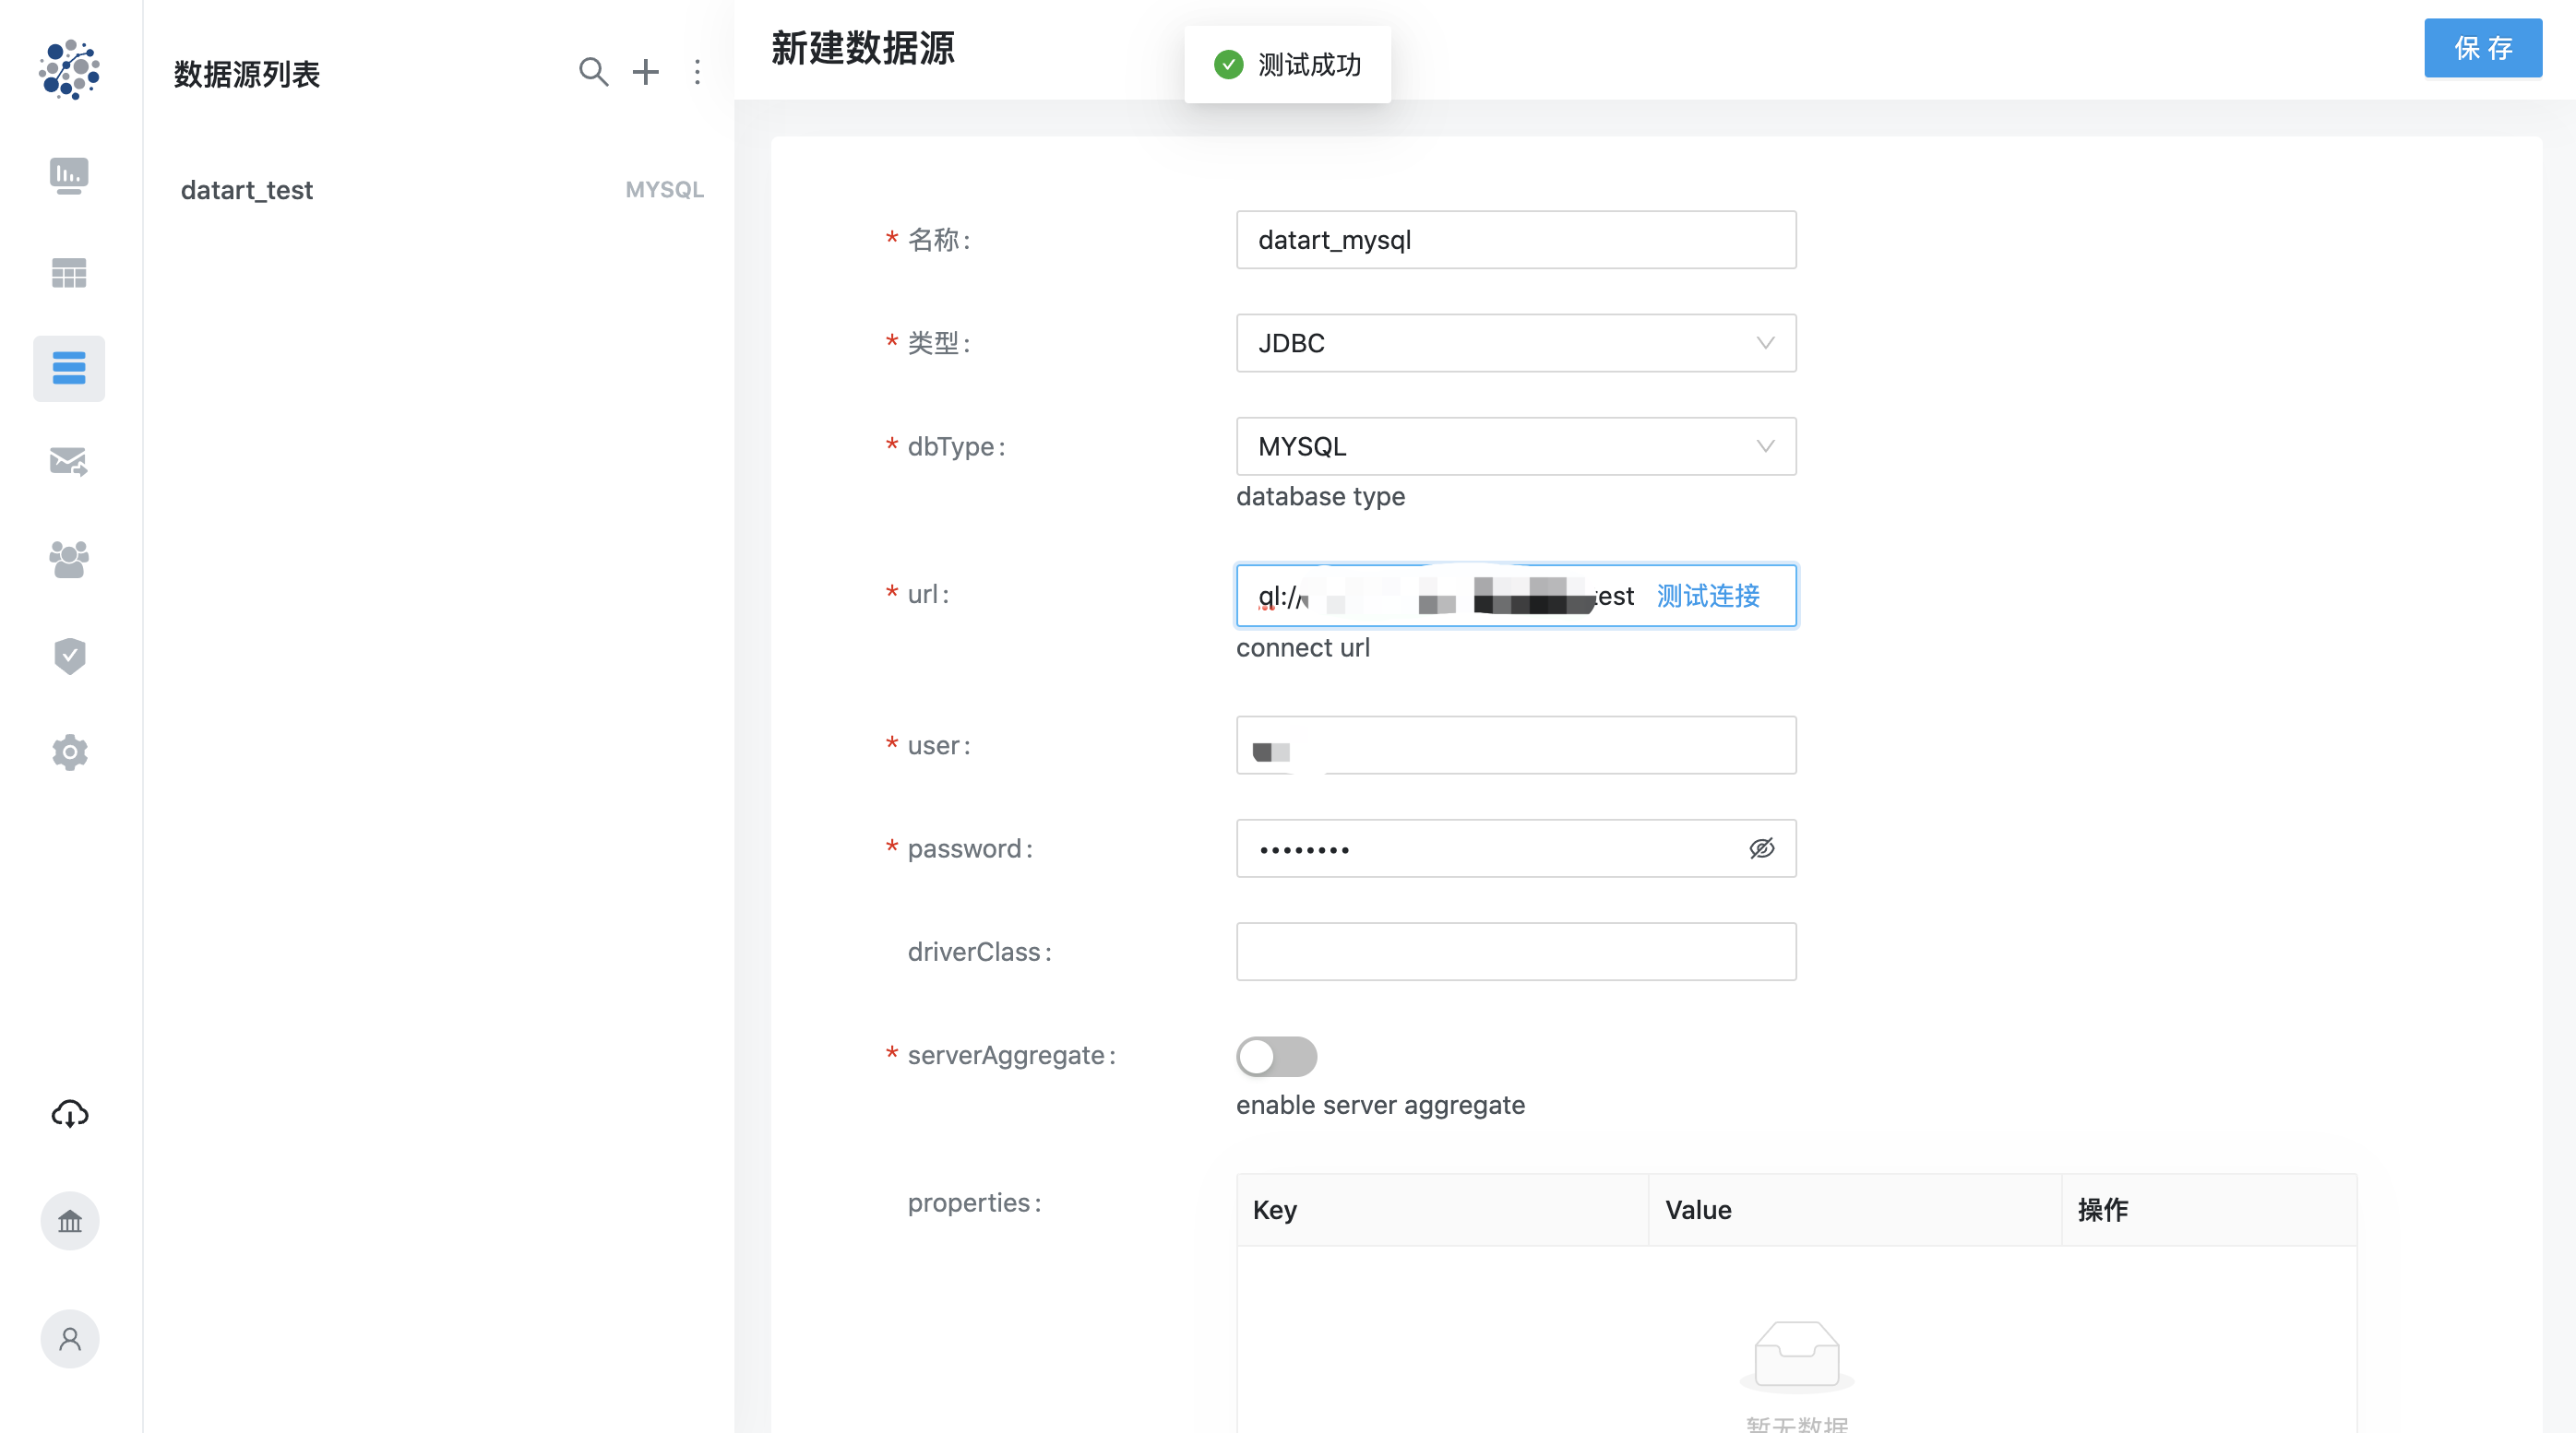The height and width of the screenshot is (1433, 2576).
Task: Click the empty-data inbox placeholder icon
Action: click(x=1796, y=1356)
